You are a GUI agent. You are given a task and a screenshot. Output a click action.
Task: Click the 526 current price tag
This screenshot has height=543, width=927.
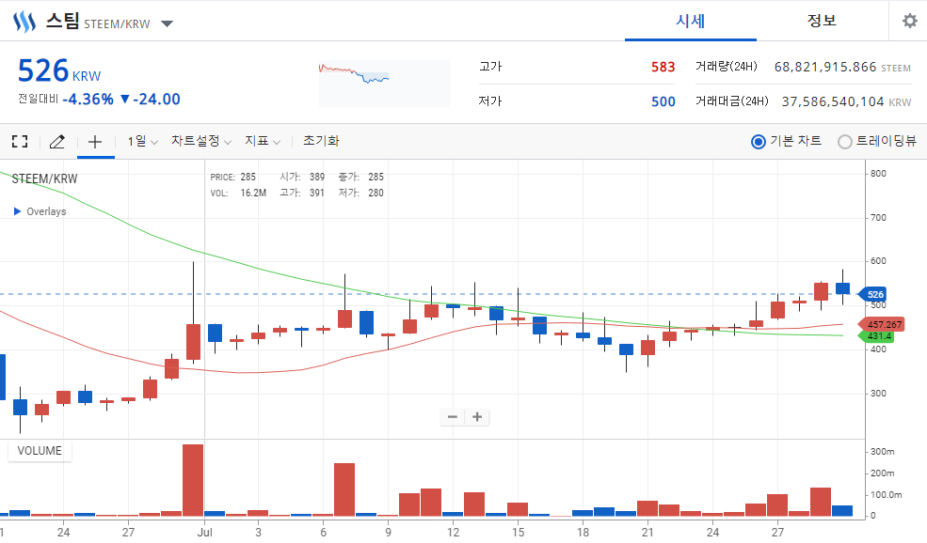click(x=873, y=294)
